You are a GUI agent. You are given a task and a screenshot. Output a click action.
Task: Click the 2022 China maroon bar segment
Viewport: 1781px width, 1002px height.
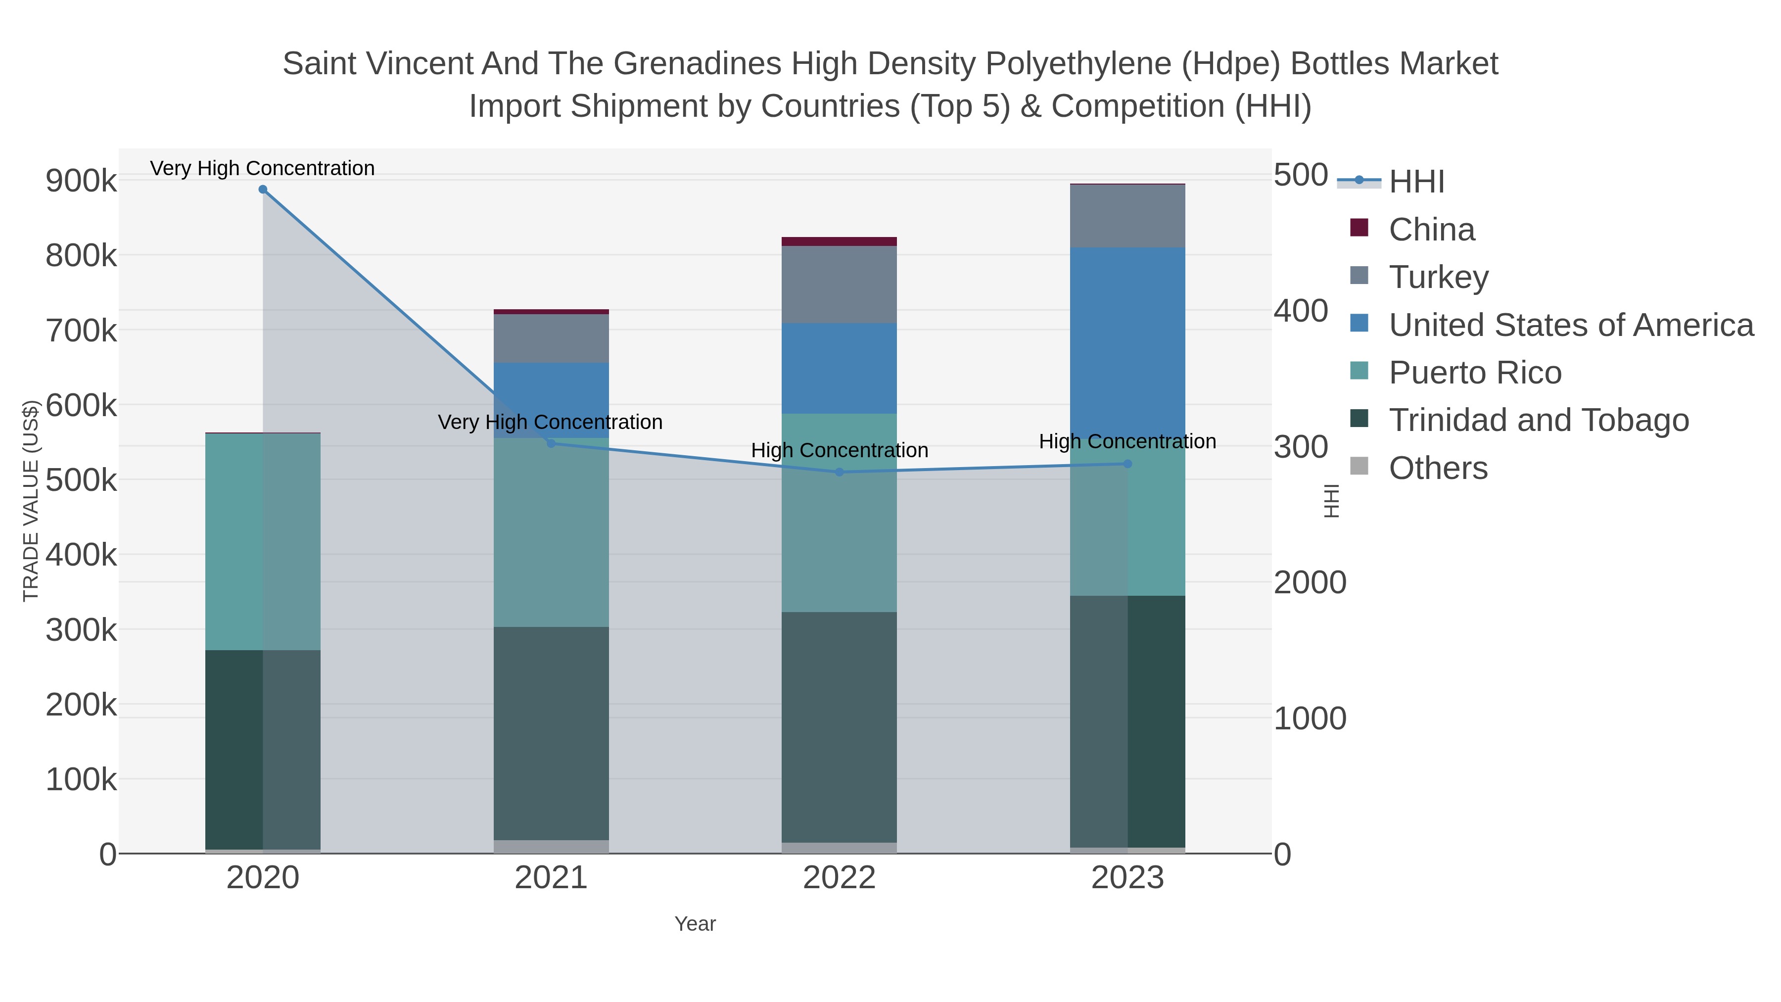tap(840, 241)
